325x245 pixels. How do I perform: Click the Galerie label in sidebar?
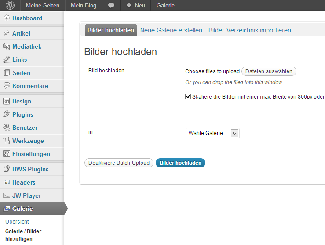coord(22,209)
